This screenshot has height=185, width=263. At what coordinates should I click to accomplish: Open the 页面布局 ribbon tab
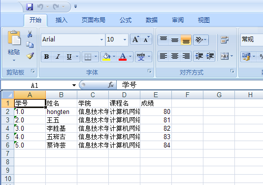[94, 20]
